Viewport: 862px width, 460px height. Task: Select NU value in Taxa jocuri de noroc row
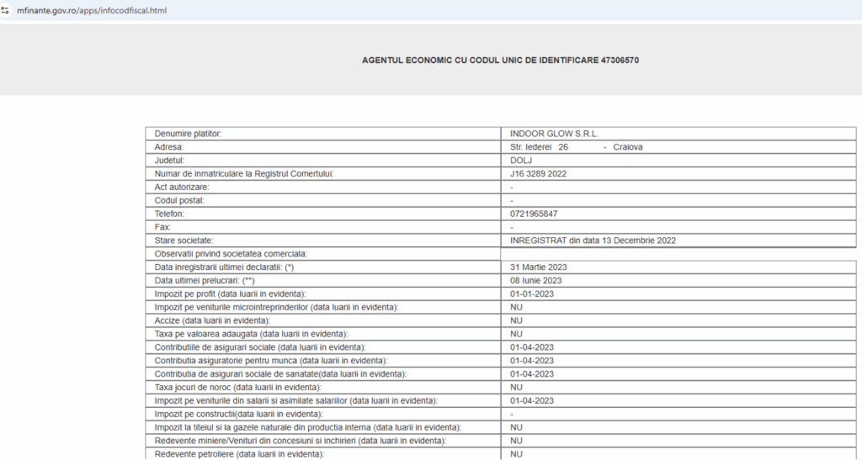tap(516, 388)
